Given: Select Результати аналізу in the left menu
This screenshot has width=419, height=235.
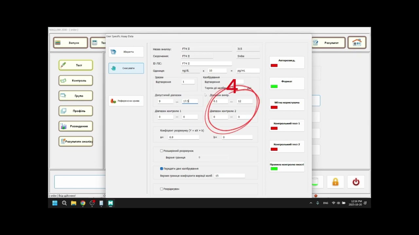Looking at the screenshot, I should click(x=76, y=141).
